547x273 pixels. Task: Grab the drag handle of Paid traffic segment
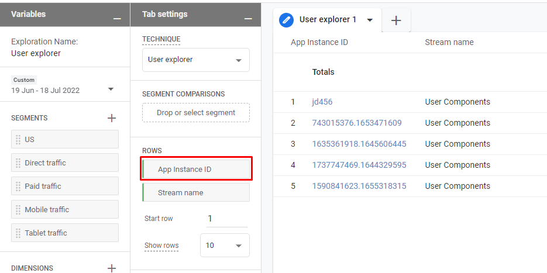tap(18, 186)
